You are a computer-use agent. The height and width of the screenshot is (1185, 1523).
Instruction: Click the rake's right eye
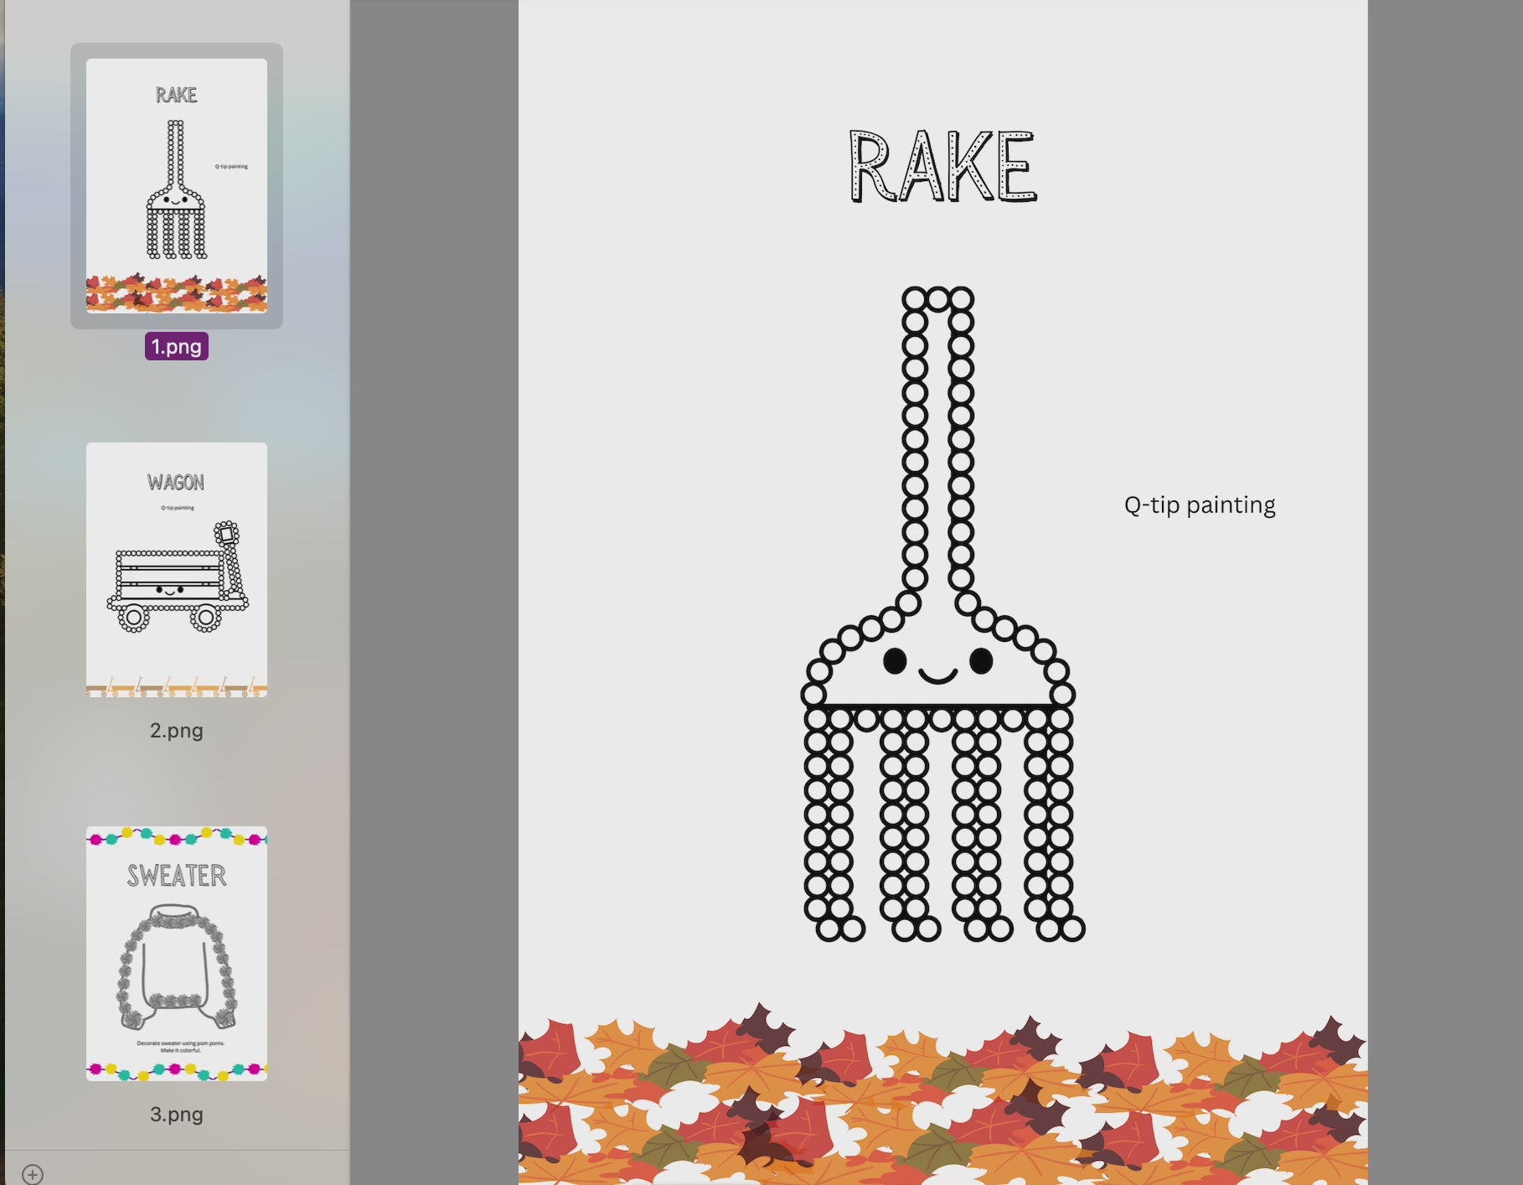pos(981,661)
